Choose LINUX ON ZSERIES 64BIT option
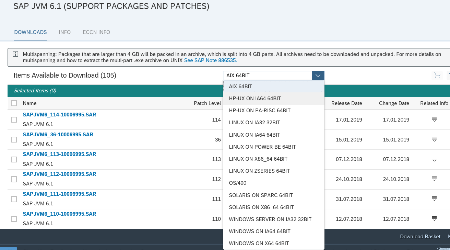The image size is (450, 250). click(x=274, y=171)
